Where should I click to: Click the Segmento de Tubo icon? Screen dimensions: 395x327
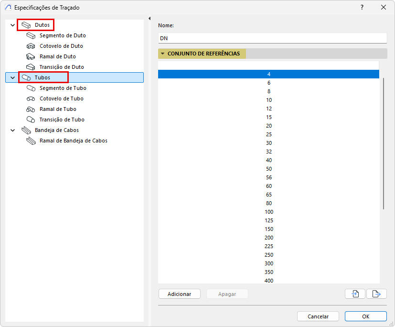31,88
